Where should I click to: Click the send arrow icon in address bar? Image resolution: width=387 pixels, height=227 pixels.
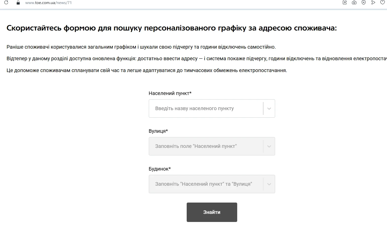(x=373, y=3)
